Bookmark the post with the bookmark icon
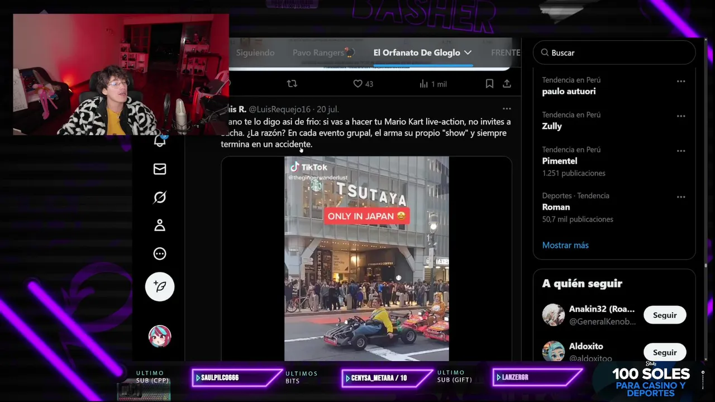The width and height of the screenshot is (715, 402). pyautogui.click(x=489, y=84)
